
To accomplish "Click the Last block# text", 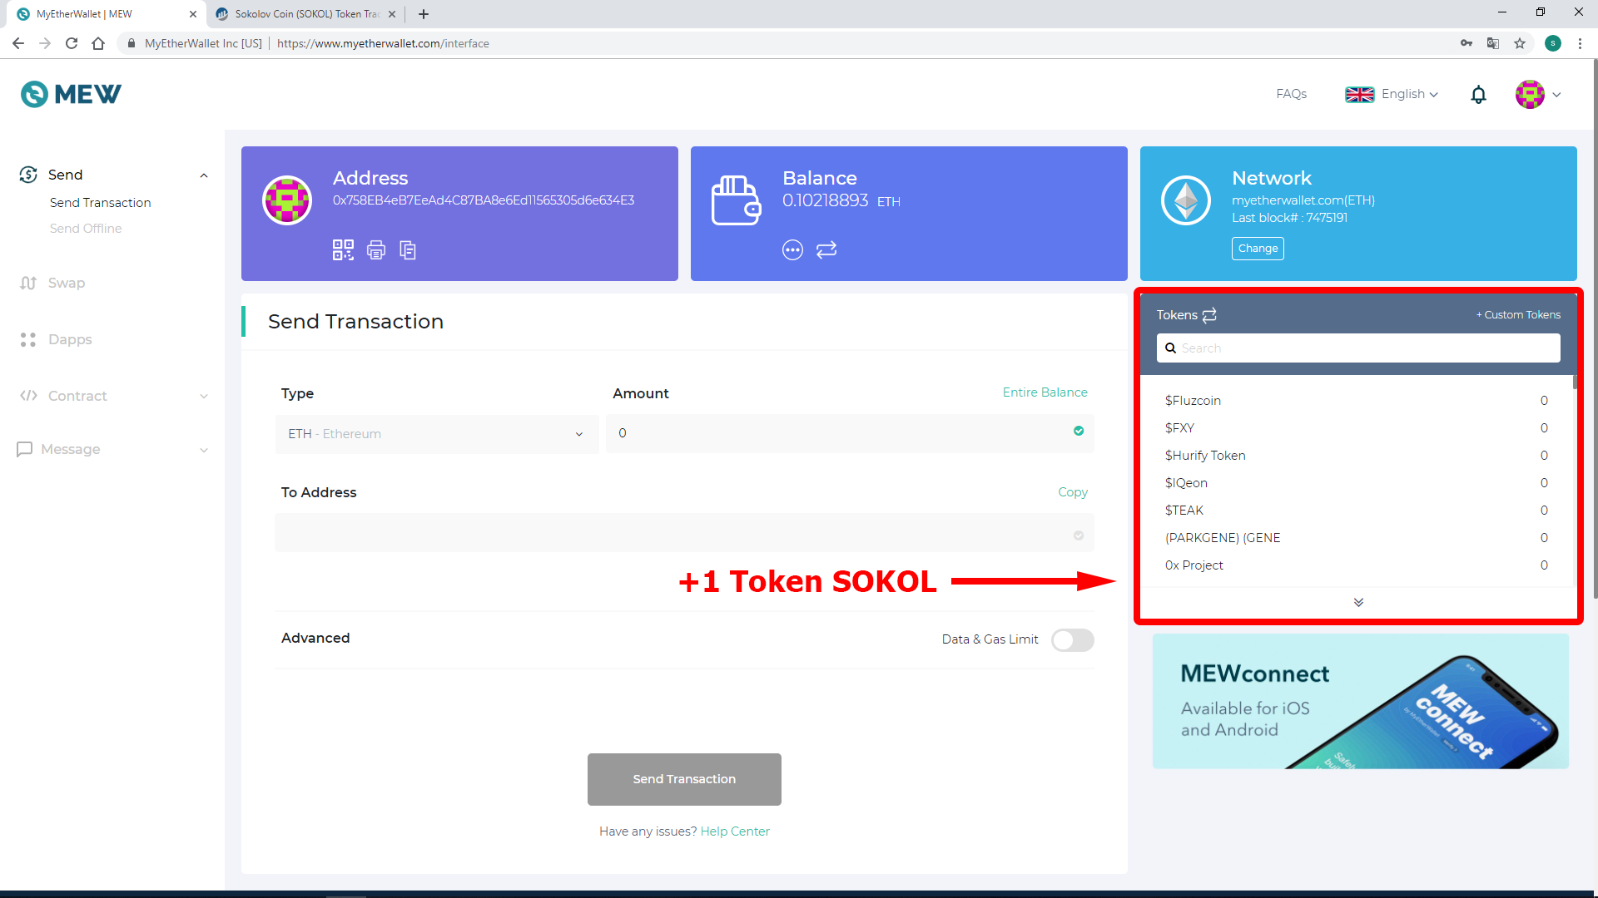I will click(1289, 218).
